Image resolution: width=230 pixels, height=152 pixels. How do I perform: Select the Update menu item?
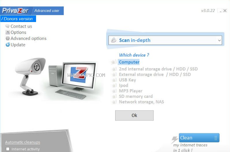(18, 45)
